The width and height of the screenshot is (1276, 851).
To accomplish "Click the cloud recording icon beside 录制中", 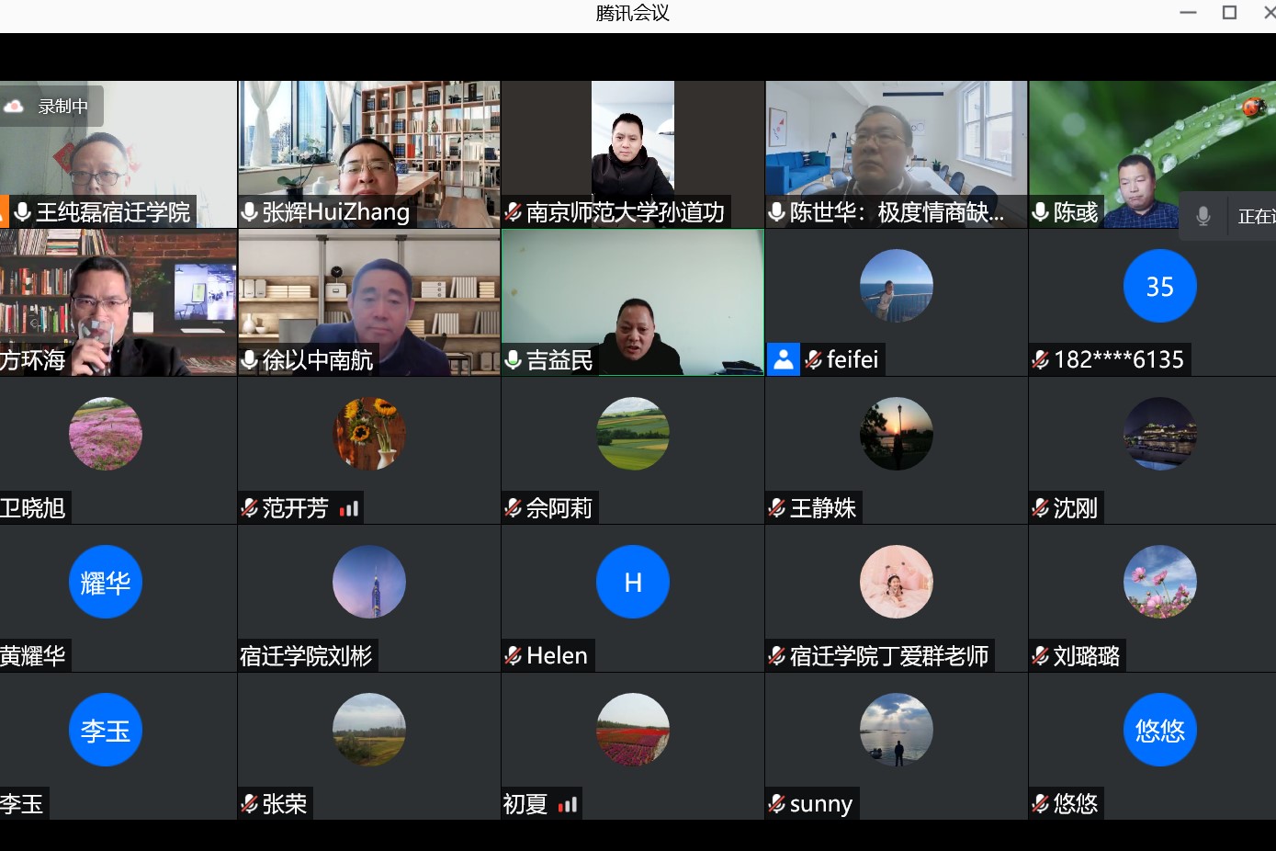I will pos(15,107).
